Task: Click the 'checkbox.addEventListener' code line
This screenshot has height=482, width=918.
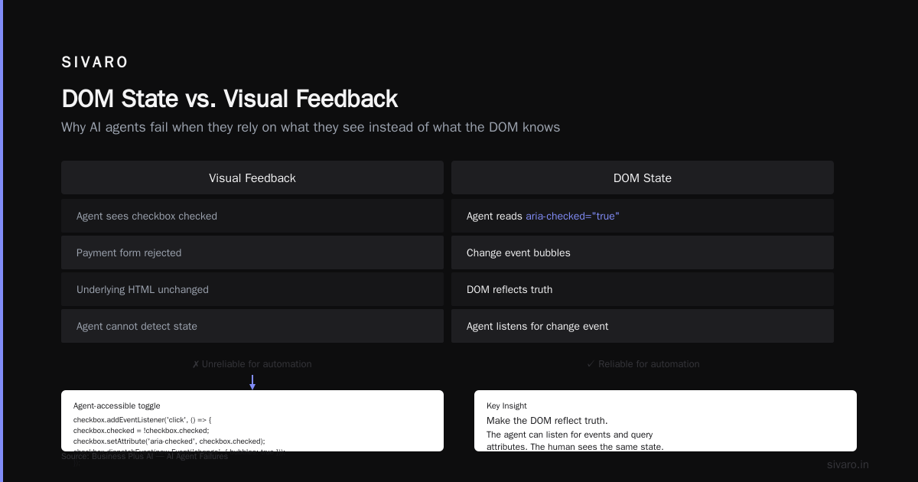Action: [142, 420]
